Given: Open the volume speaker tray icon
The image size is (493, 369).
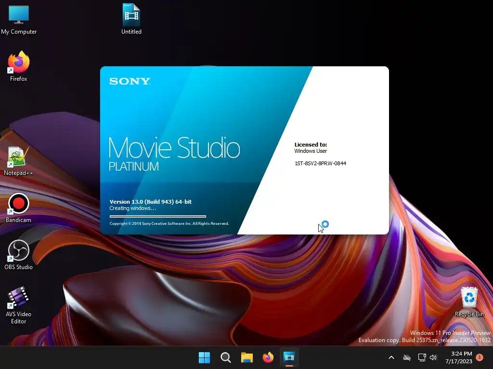Looking at the screenshot, I should (x=433, y=357).
